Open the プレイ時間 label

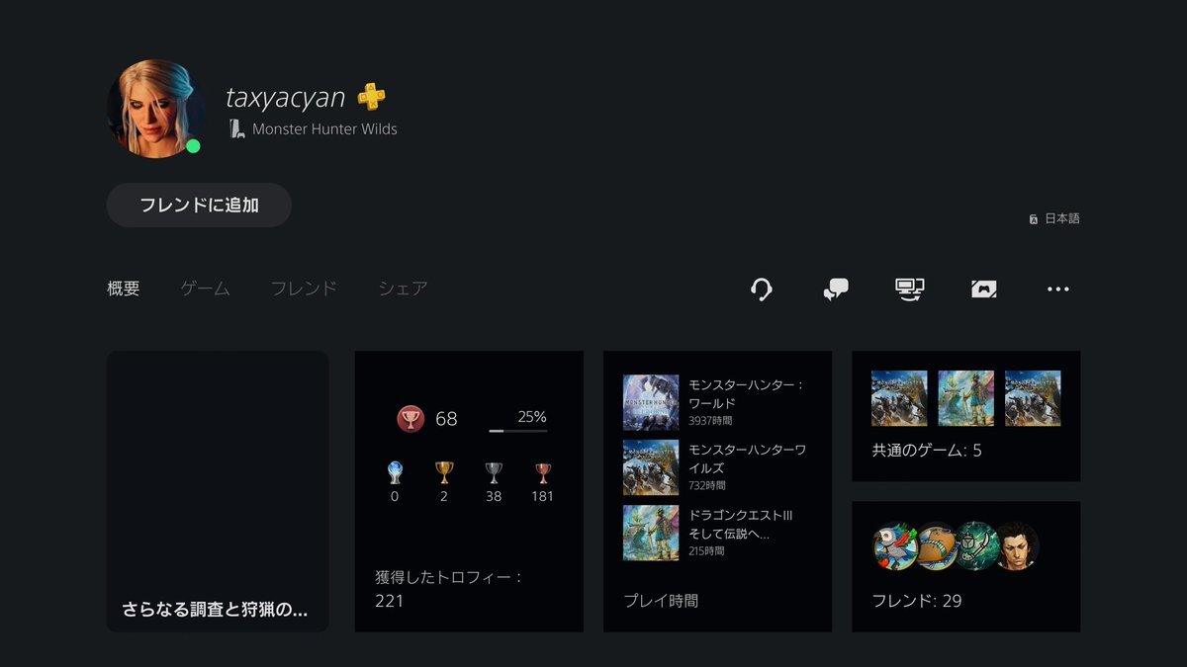click(661, 600)
